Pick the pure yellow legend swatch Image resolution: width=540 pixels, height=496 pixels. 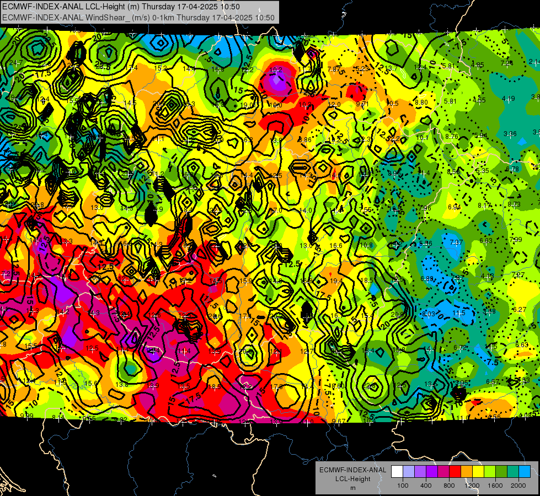478,472
